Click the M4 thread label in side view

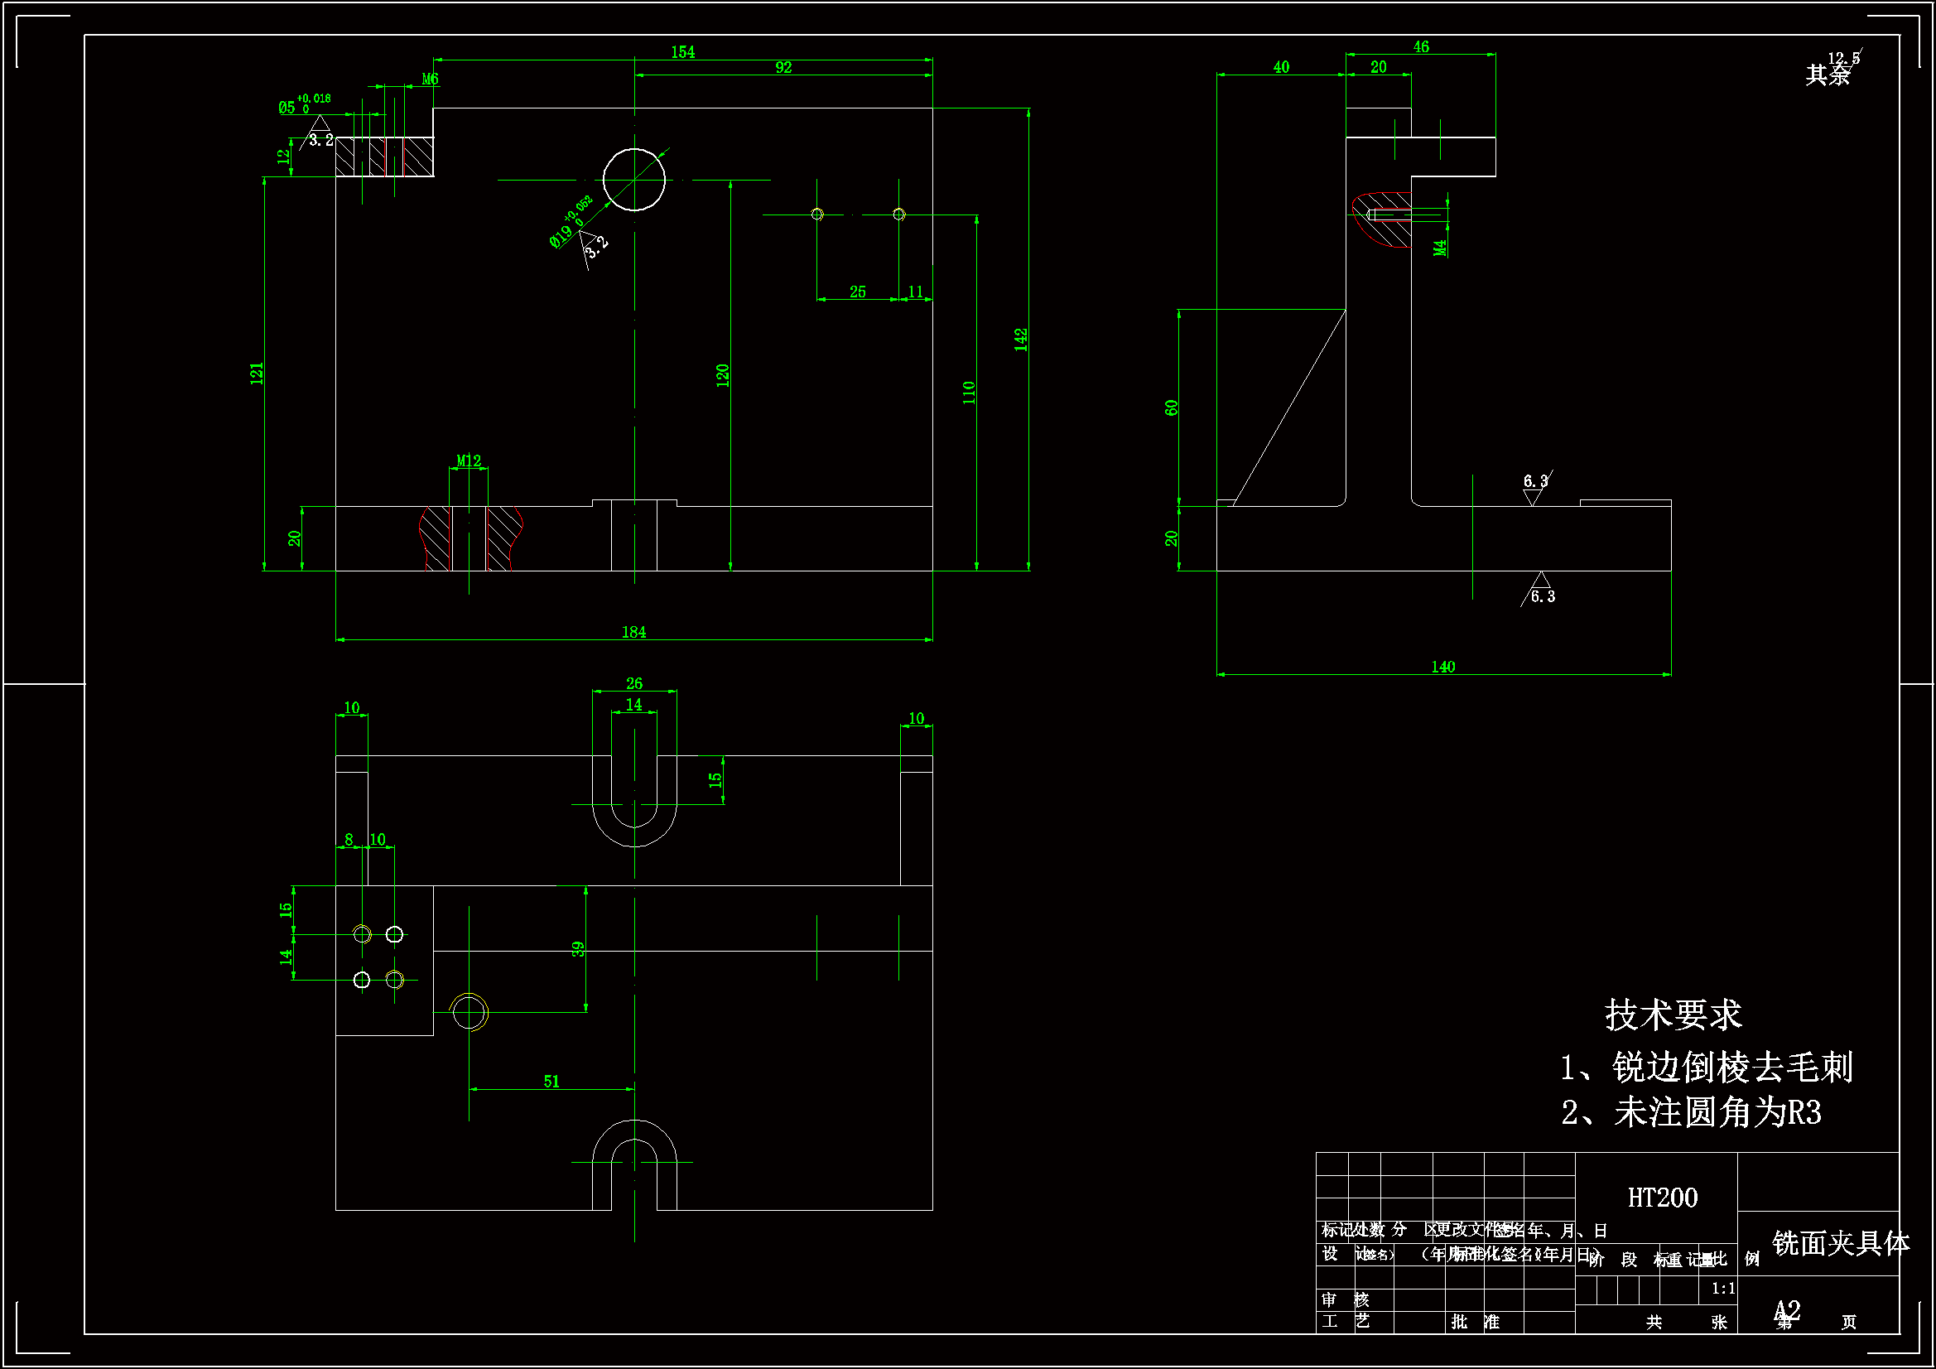pyautogui.click(x=1440, y=247)
